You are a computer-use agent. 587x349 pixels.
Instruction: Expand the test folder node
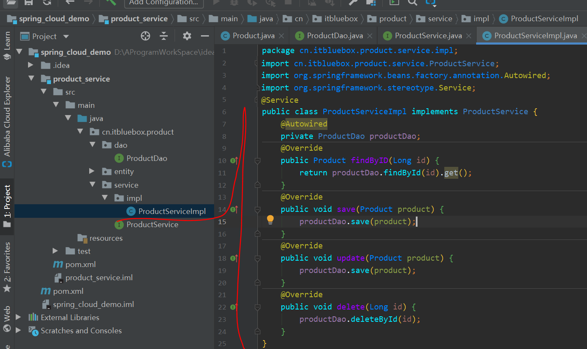[x=55, y=251]
